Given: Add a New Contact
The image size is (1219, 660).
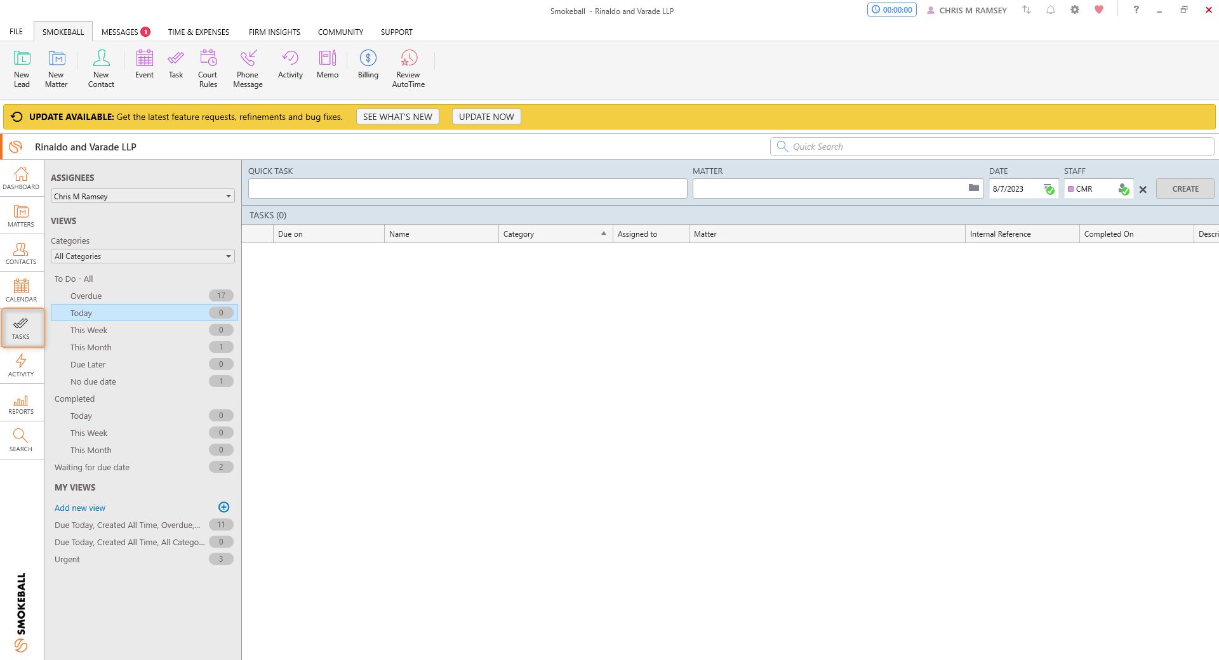Looking at the screenshot, I should (101, 69).
